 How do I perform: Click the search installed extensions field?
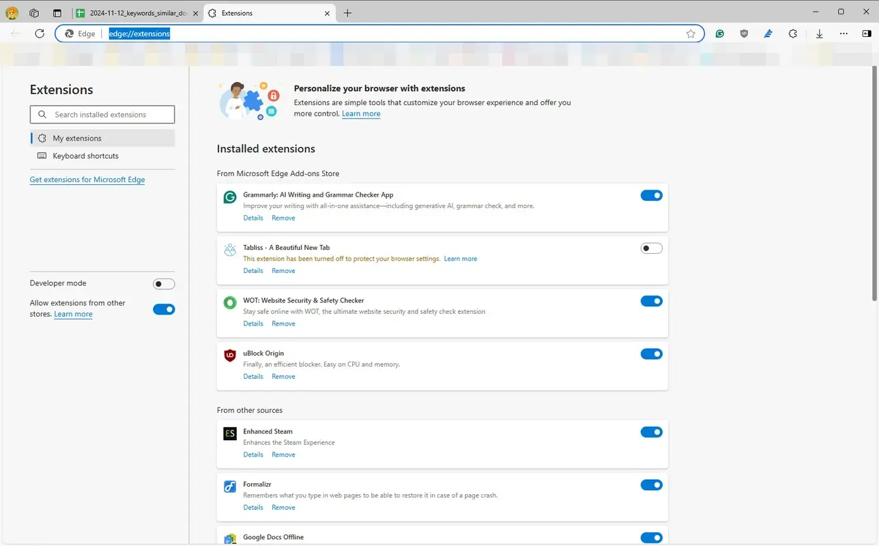(102, 114)
